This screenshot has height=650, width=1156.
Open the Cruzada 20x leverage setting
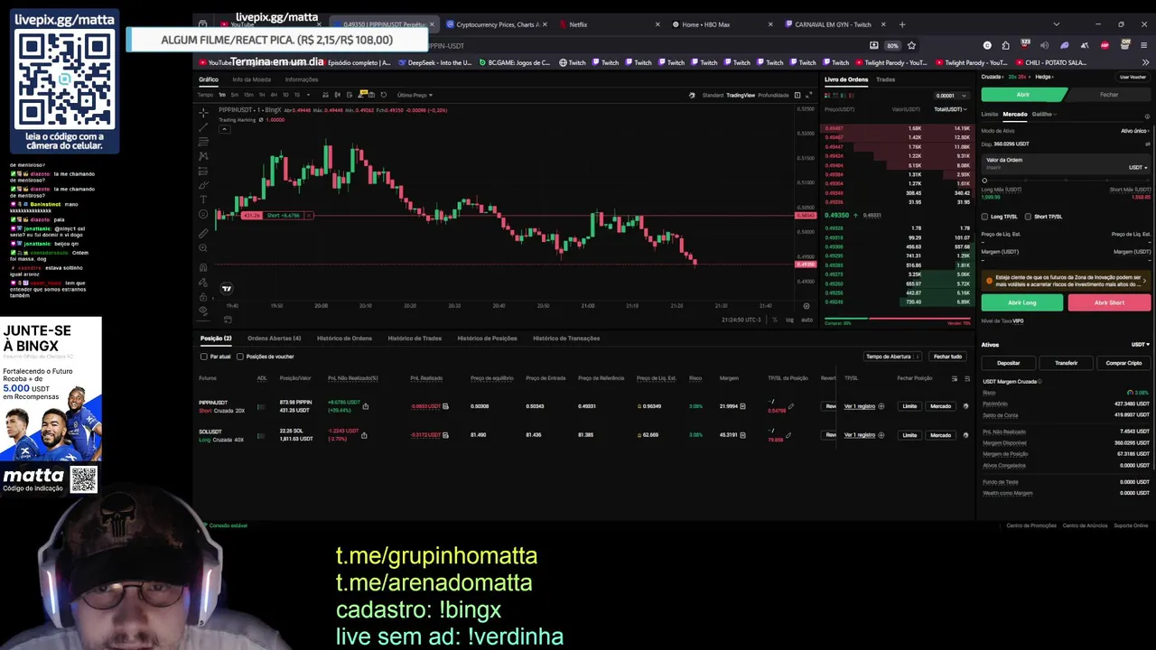coord(1019,77)
